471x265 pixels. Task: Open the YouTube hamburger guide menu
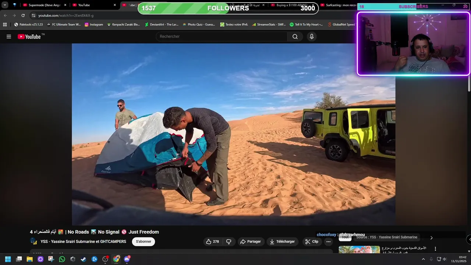pyautogui.click(x=9, y=36)
